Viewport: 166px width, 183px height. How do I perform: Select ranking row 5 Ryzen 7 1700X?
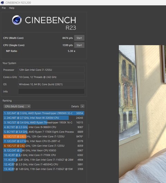pyautogui.click(x=44, y=132)
